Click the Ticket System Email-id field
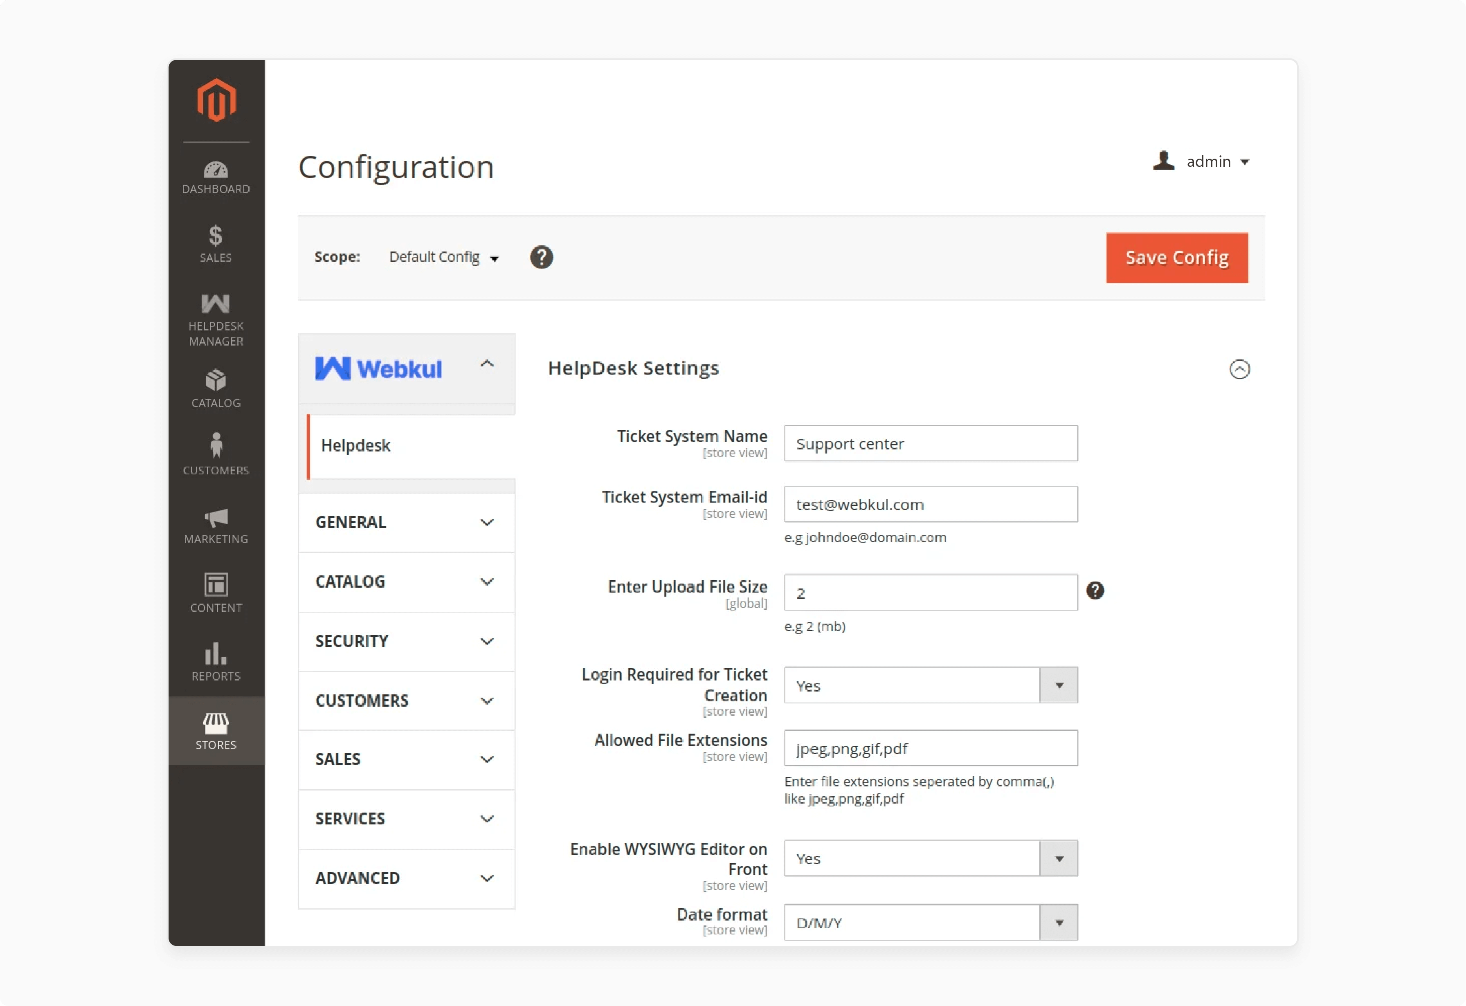 [931, 504]
